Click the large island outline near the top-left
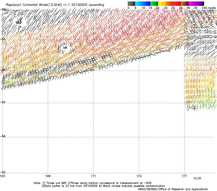 pos(19,21)
